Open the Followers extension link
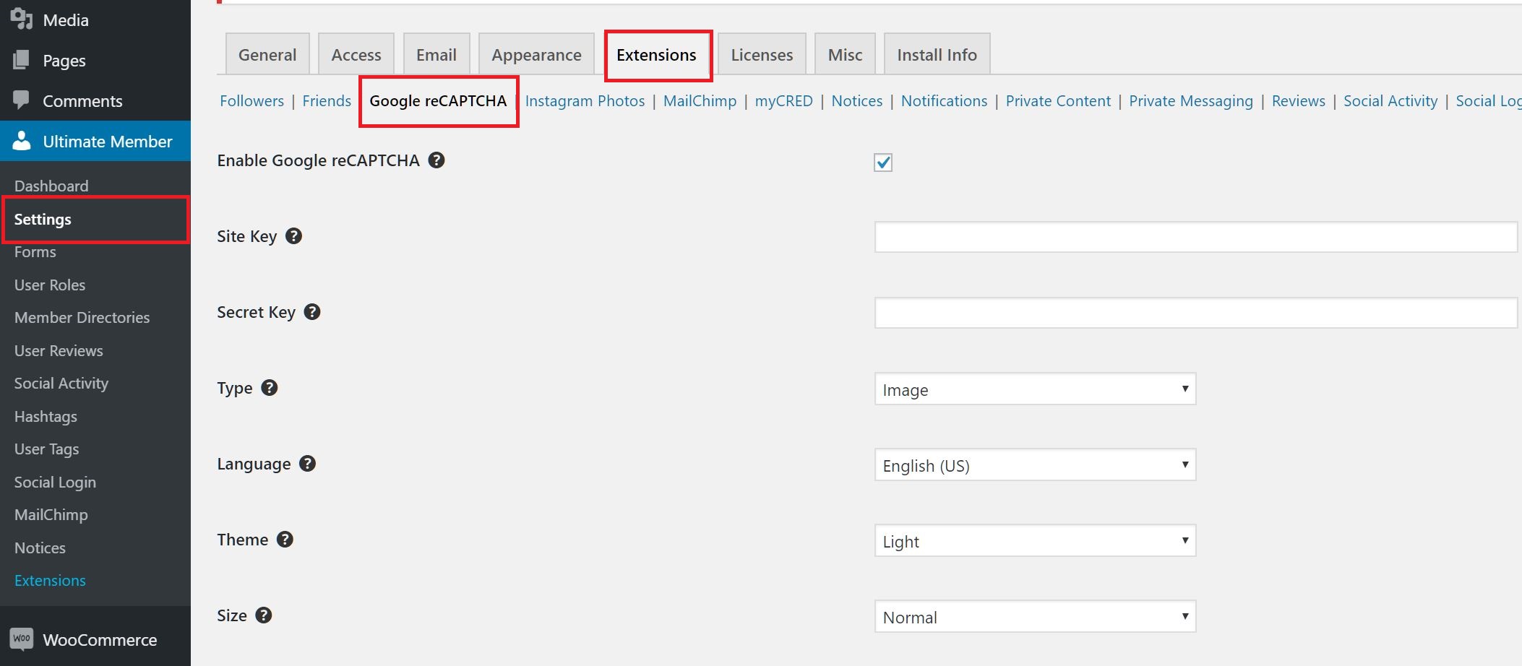 (251, 101)
